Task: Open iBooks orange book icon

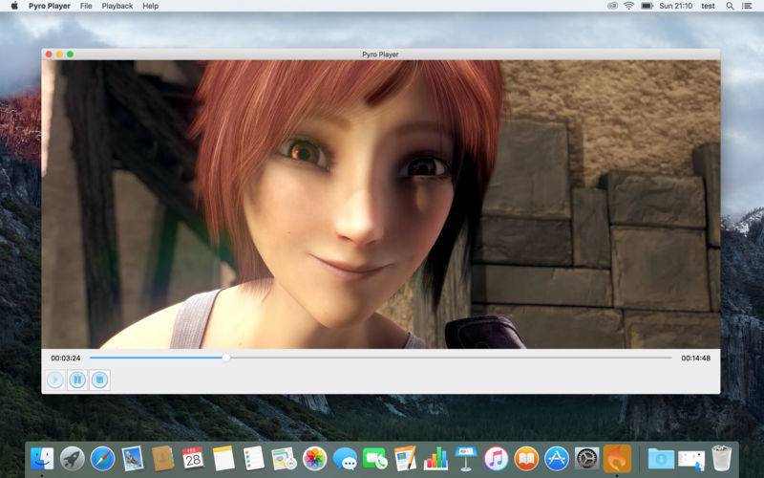Action: 526,459
